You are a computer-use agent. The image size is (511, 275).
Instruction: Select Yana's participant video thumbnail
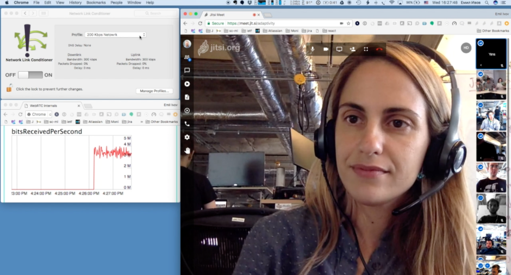(491, 54)
